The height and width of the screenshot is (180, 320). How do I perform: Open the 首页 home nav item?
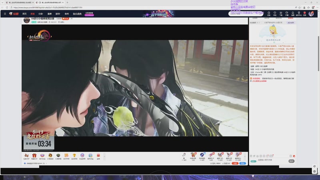(x=24, y=14)
